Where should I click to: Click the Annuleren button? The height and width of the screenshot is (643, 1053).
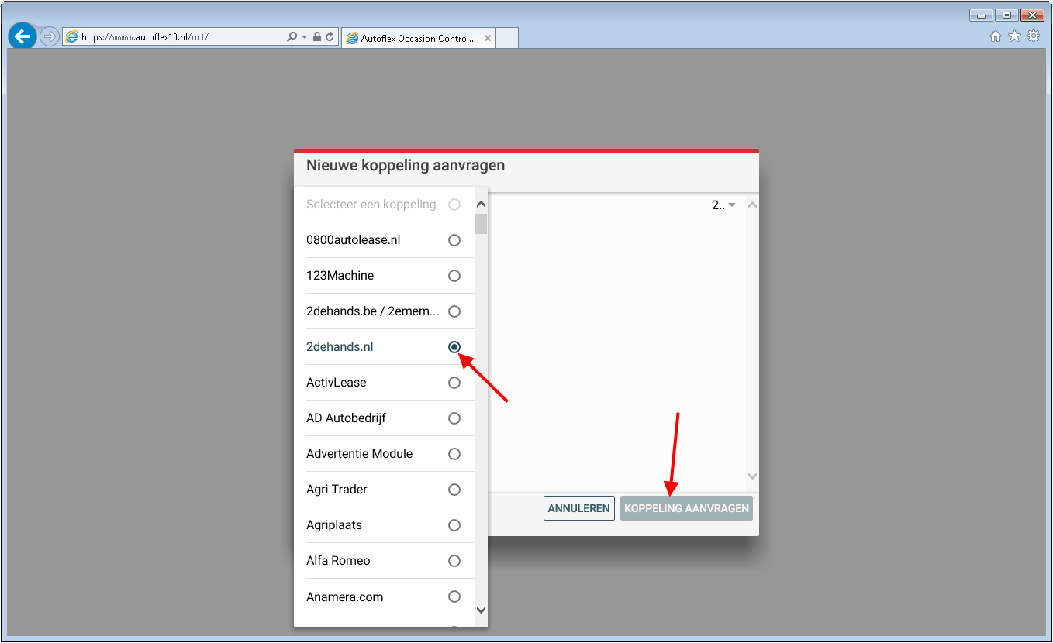(x=579, y=508)
